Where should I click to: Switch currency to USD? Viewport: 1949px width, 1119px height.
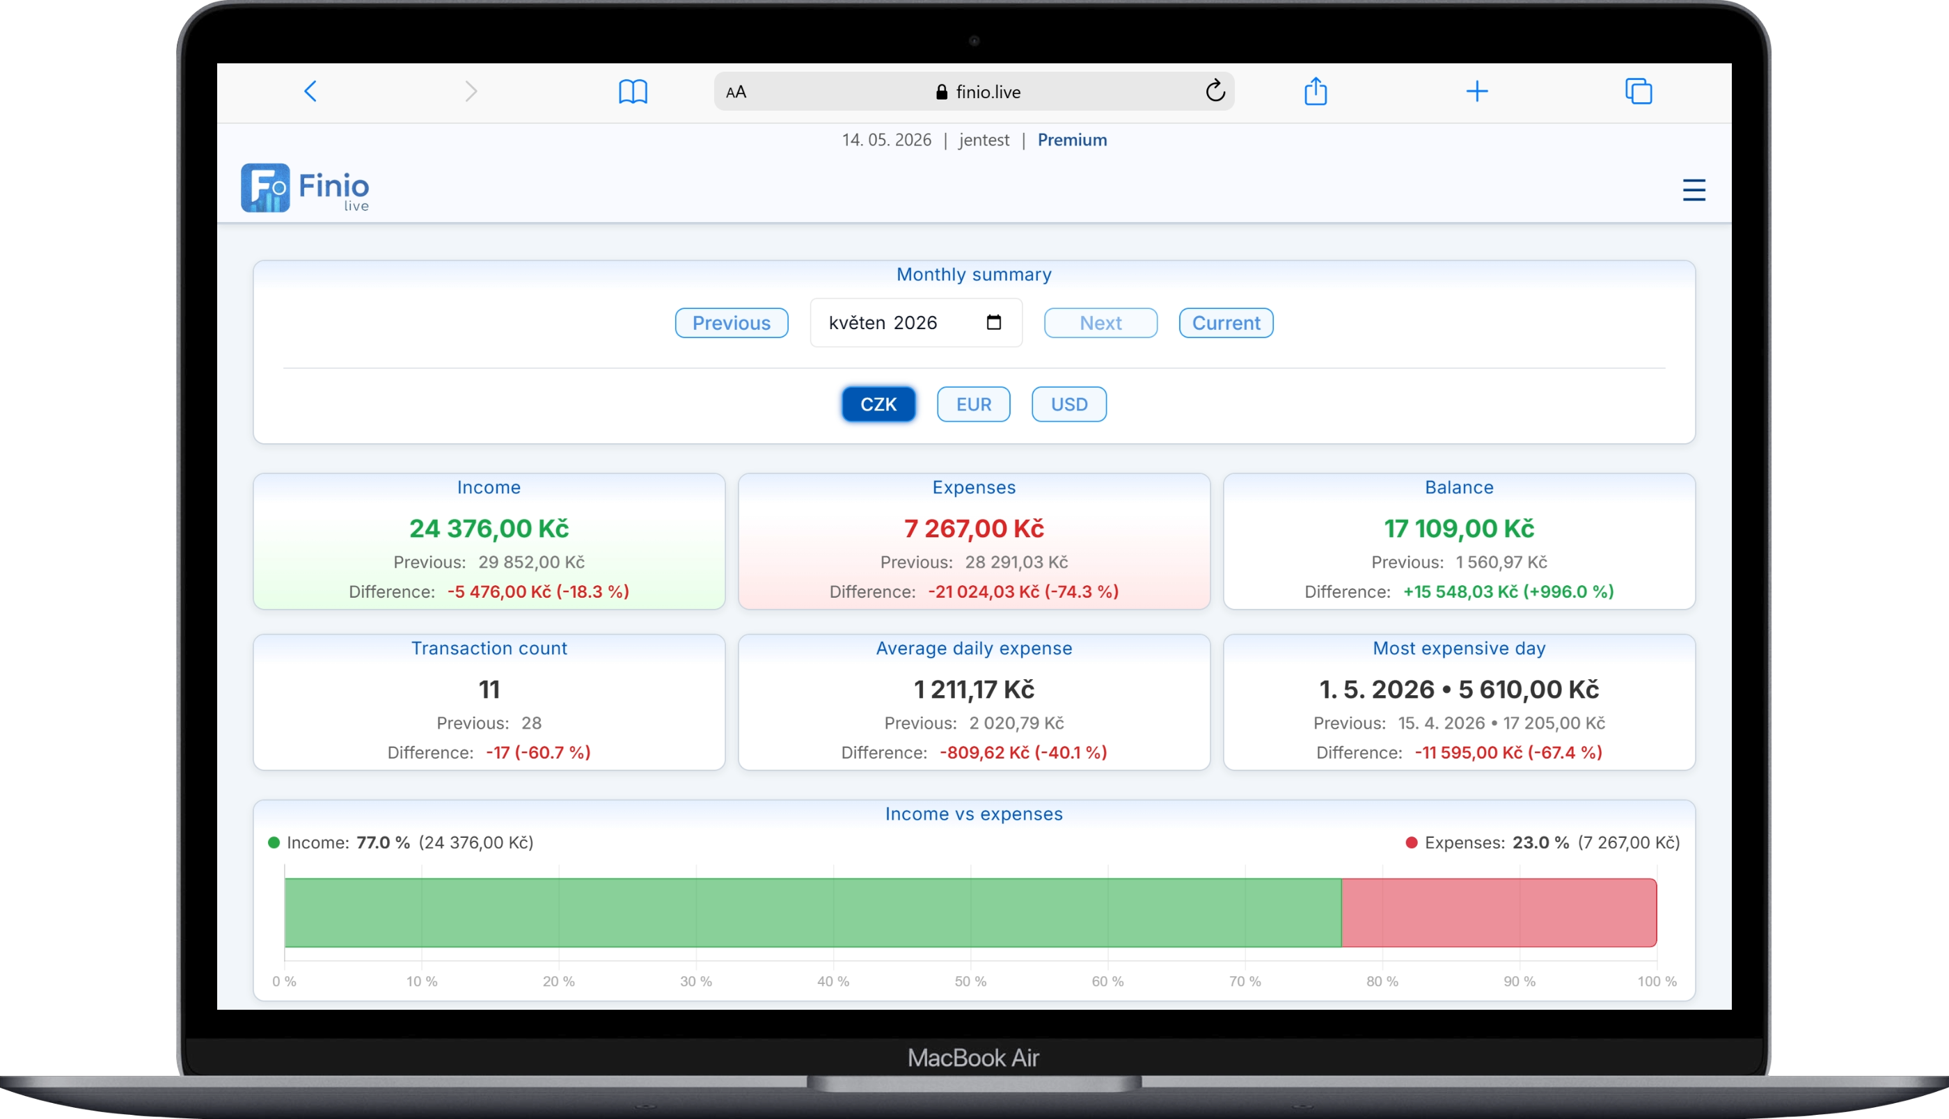coord(1068,404)
